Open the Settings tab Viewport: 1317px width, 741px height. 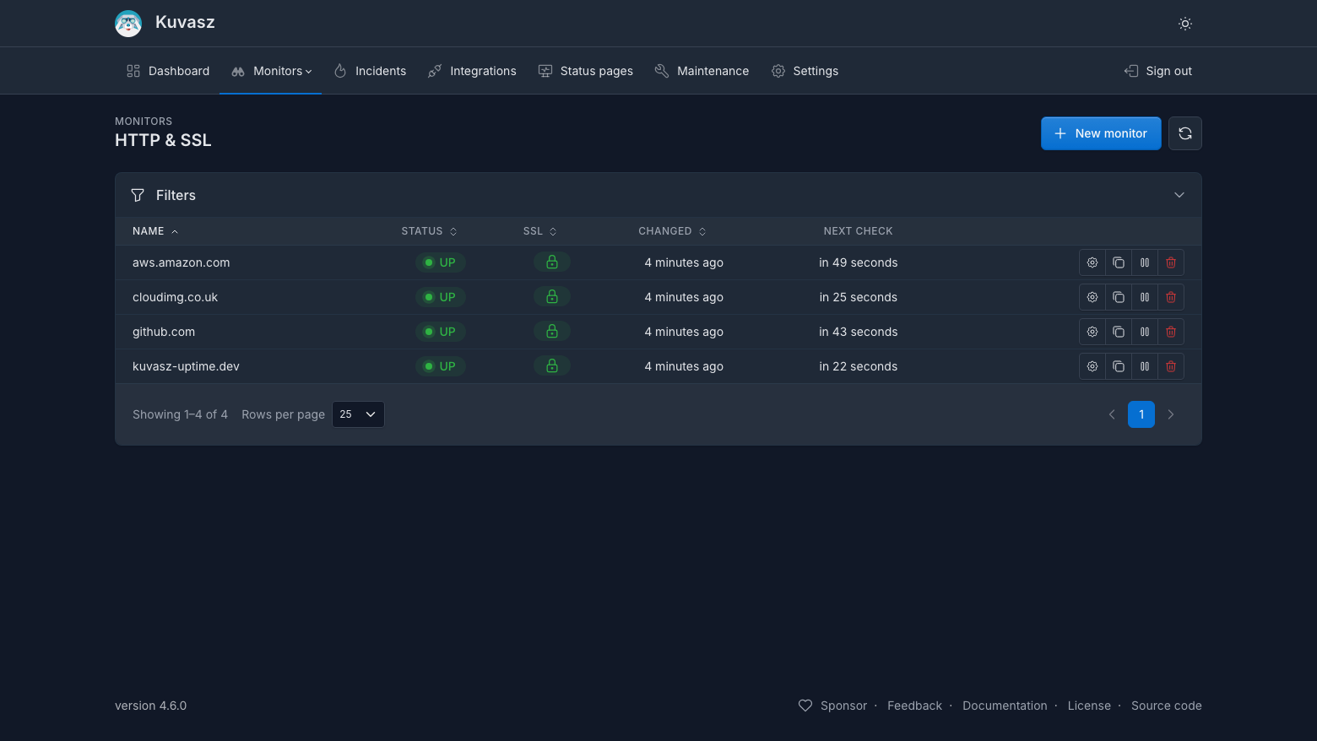pyautogui.click(x=805, y=71)
